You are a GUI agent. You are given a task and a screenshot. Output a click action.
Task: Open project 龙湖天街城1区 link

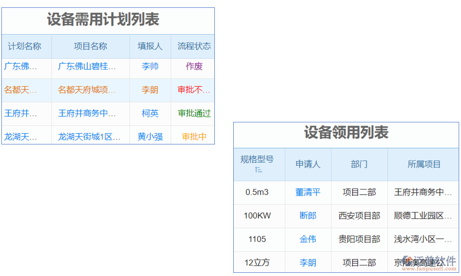point(90,136)
